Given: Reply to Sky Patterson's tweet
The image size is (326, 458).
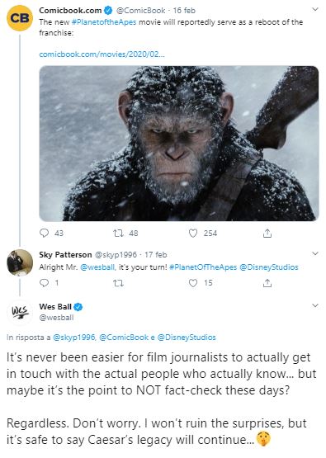Looking at the screenshot, I should pyautogui.click(x=44, y=283).
